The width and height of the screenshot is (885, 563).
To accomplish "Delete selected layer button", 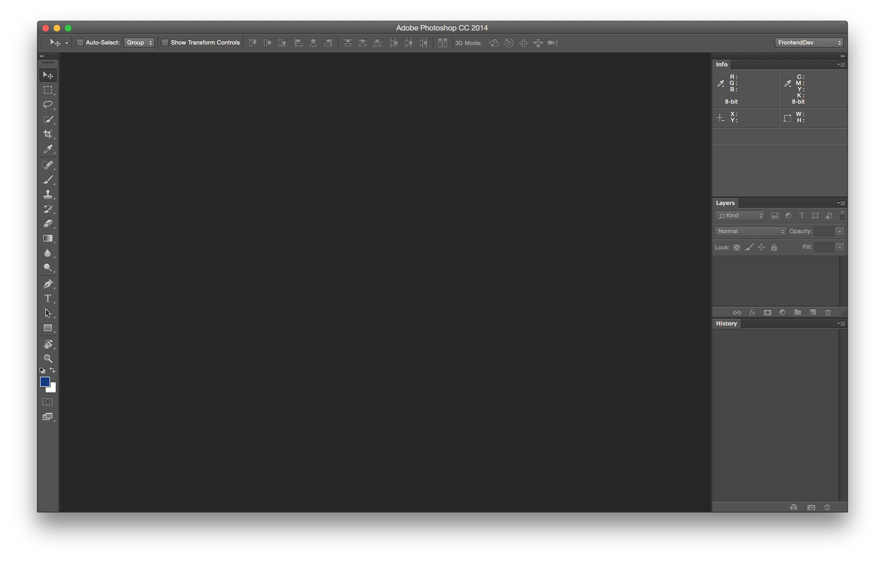I will (x=828, y=312).
